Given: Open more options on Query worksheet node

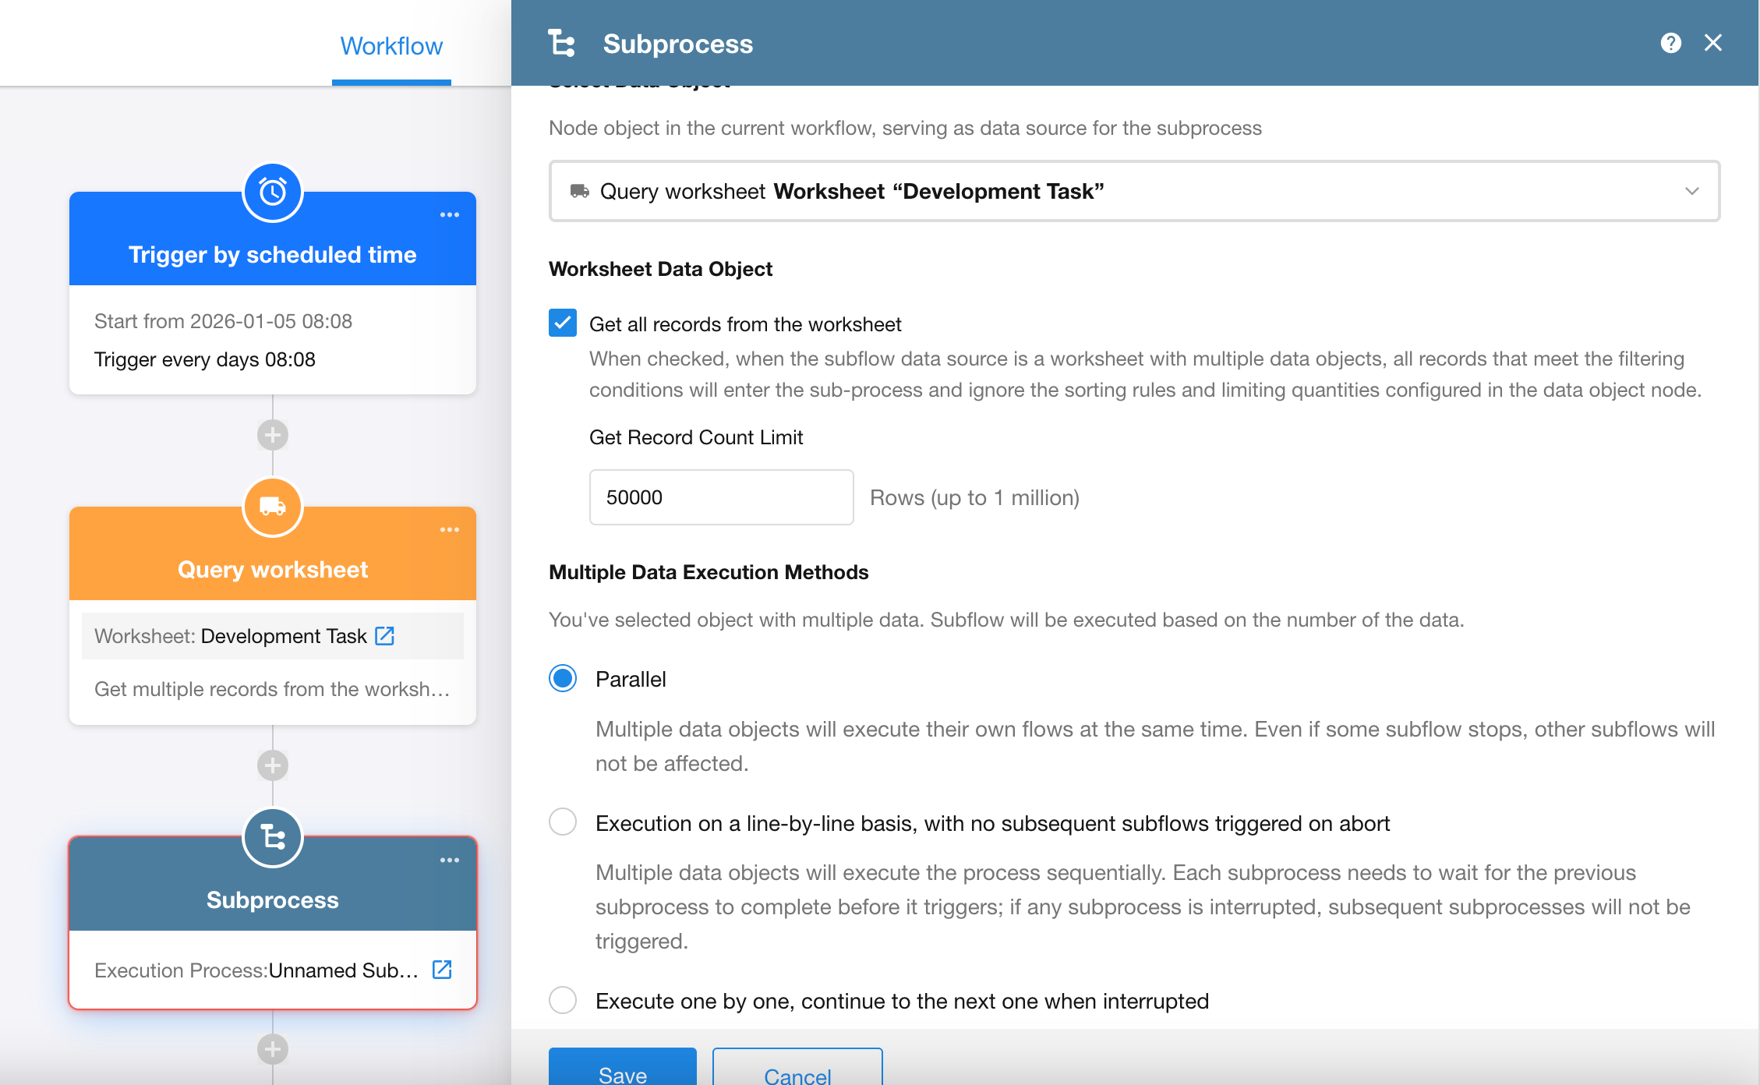Looking at the screenshot, I should click(449, 530).
